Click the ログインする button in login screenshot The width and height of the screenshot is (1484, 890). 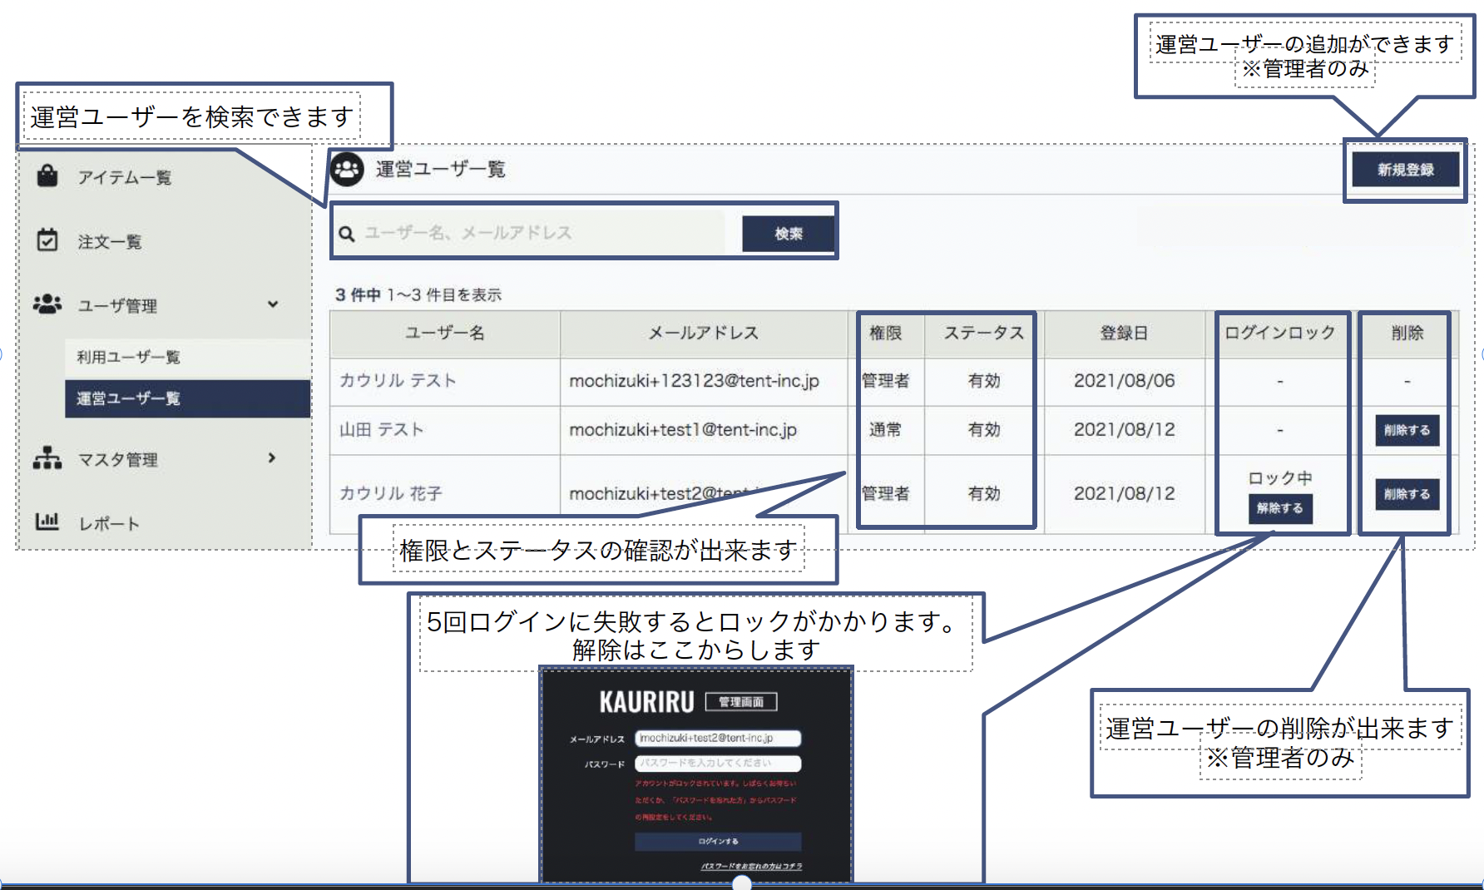pos(717,842)
